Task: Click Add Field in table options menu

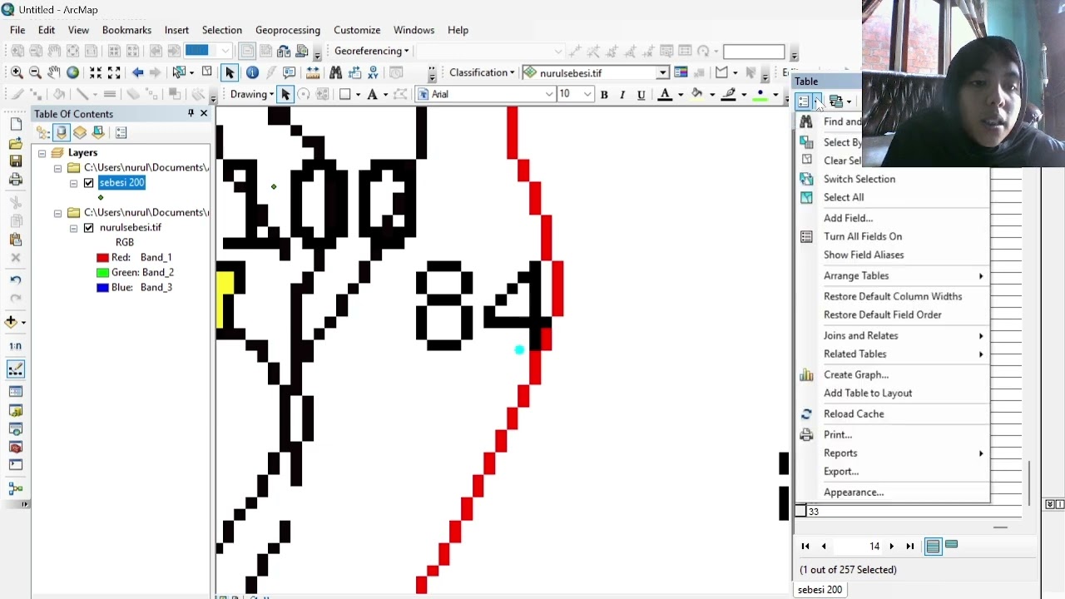Action: point(848,218)
